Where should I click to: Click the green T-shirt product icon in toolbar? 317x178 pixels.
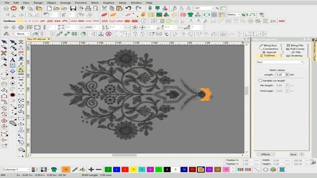click(190, 15)
